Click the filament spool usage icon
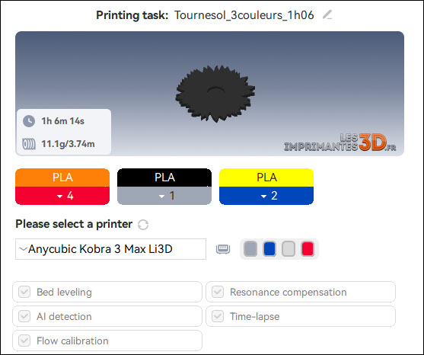The height and width of the screenshot is (355, 424). point(29,144)
